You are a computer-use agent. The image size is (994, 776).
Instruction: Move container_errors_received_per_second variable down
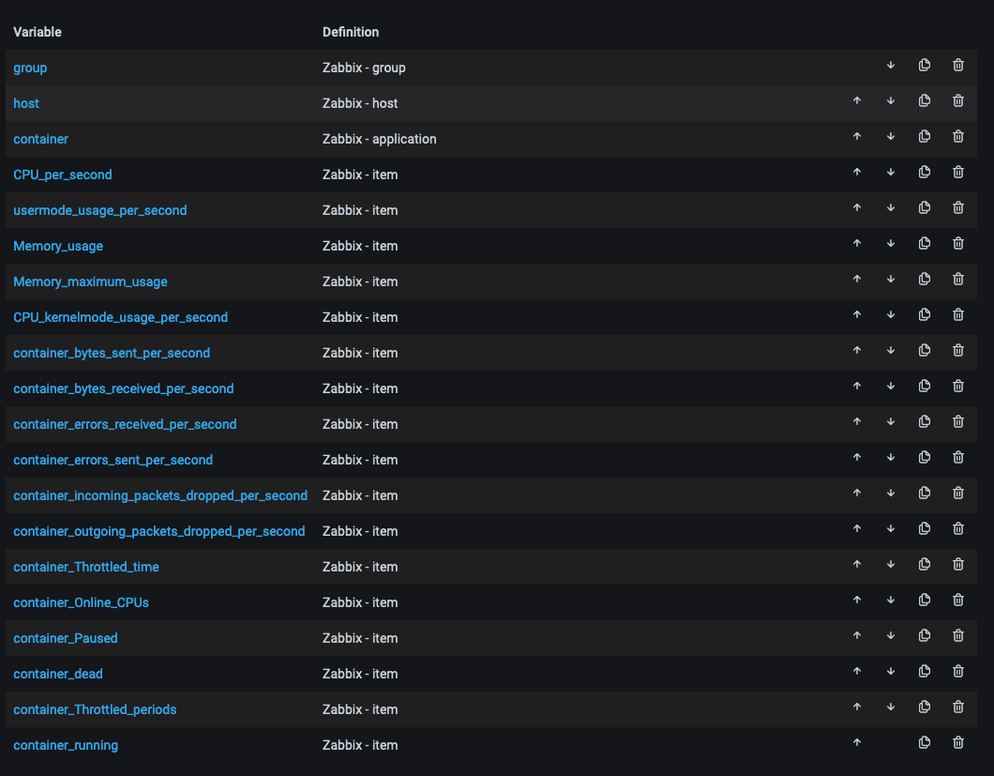pos(890,422)
